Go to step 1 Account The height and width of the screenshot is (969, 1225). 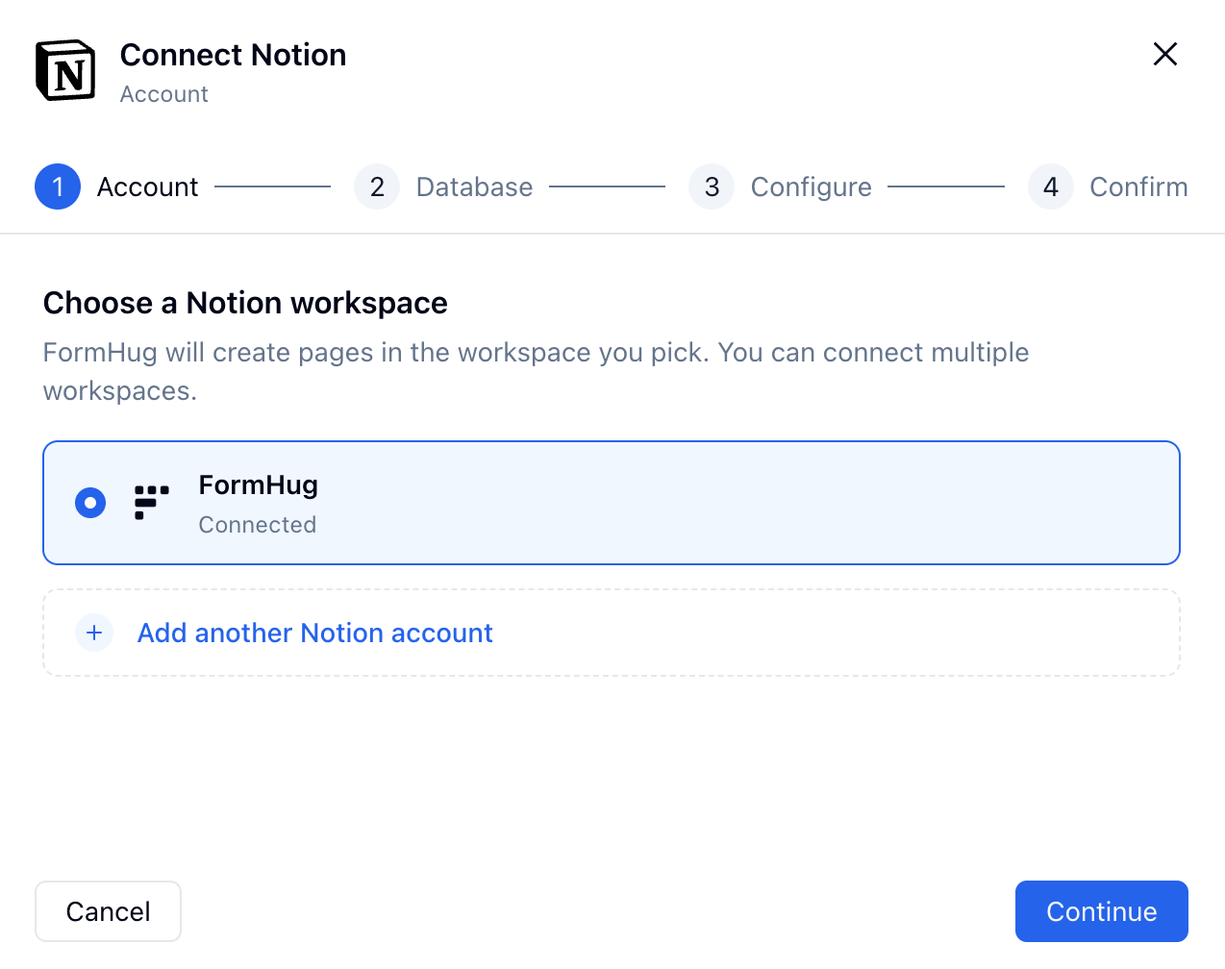116,186
